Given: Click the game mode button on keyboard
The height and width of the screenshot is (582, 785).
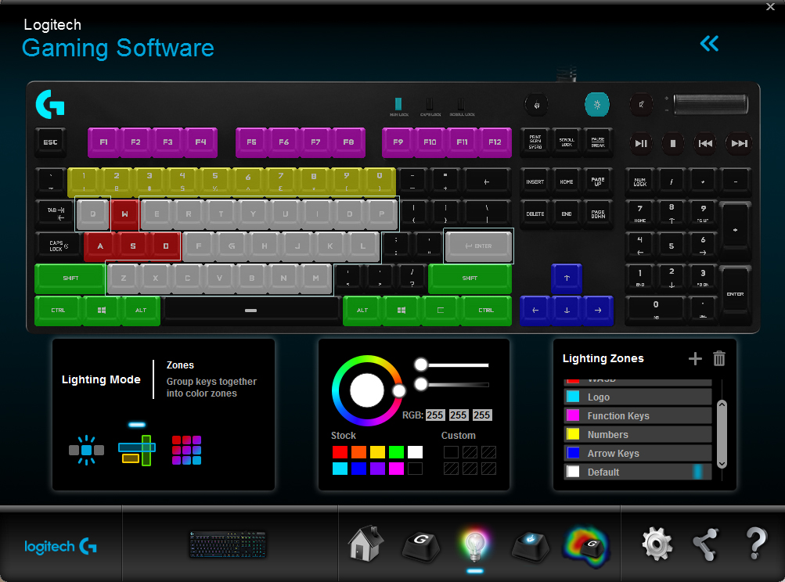Looking at the screenshot, I should point(536,105).
